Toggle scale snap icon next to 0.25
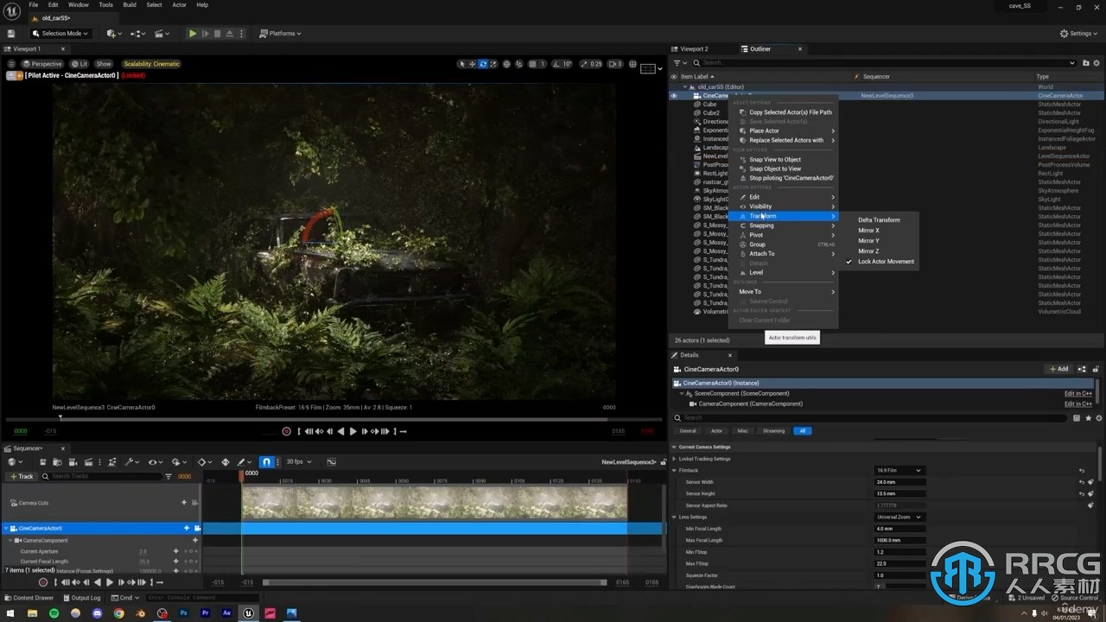Viewport: 1106px width, 622px height. pyautogui.click(x=585, y=64)
